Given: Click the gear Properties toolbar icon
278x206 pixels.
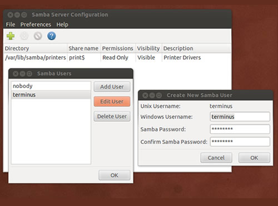Looking at the screenshot, I should (x=24, y=36).
